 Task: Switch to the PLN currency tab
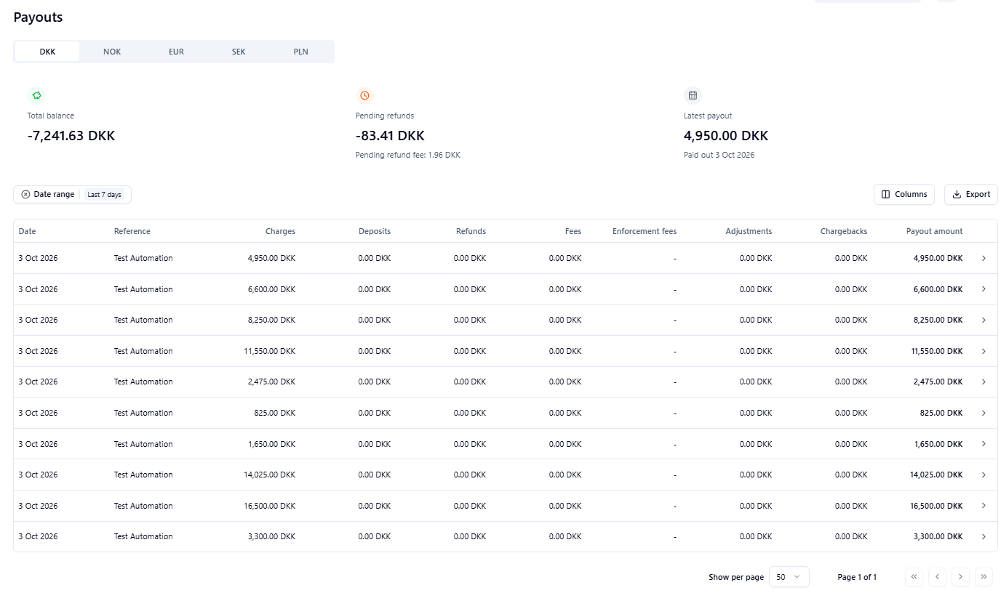301,52
